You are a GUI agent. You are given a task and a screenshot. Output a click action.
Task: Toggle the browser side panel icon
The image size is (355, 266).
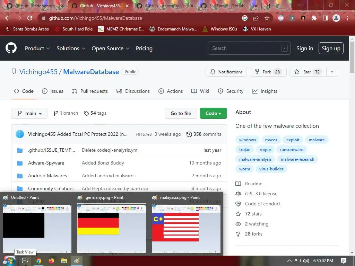point(325,18)
